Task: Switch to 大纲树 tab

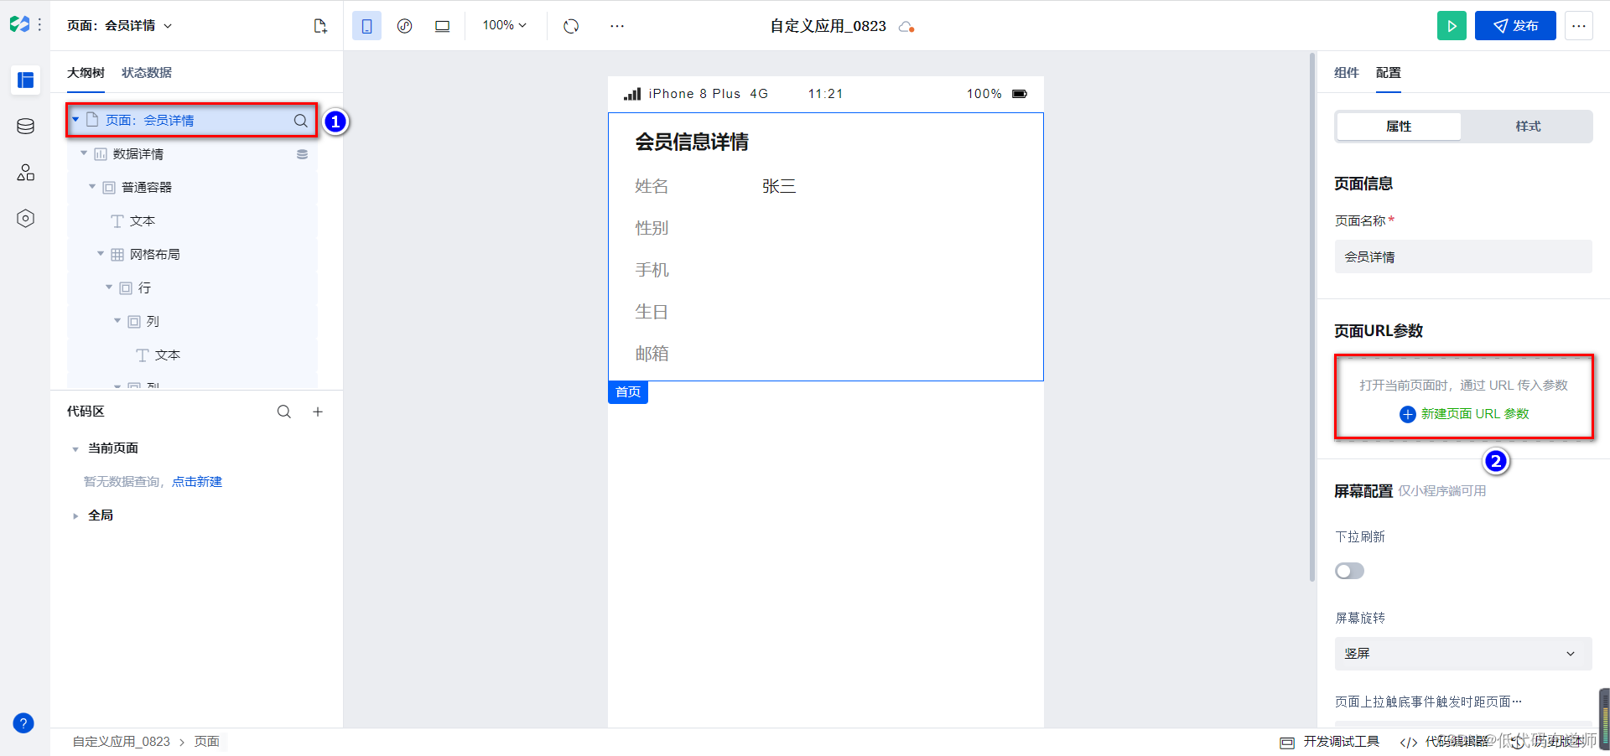Action: [x=86, y=73]
